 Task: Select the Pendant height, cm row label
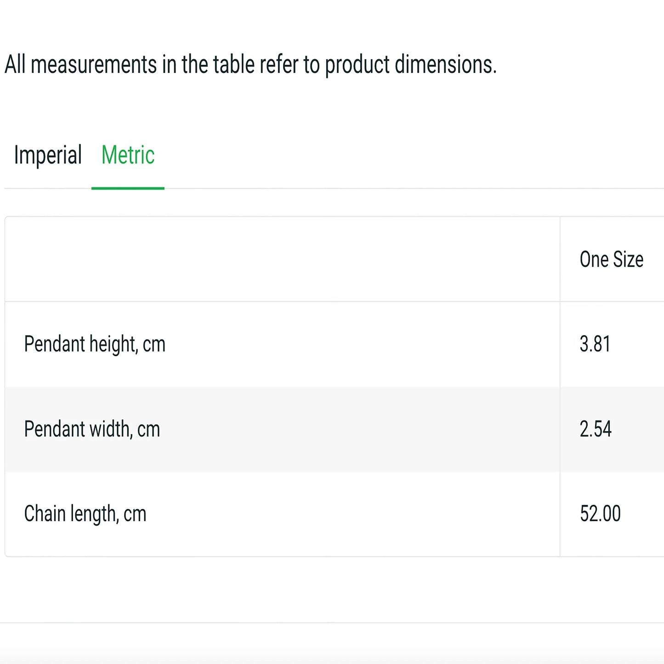[x=95, y=344]
